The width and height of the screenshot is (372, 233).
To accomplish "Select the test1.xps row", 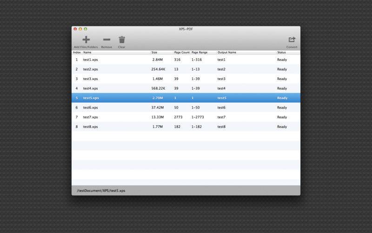I will 91,60.
